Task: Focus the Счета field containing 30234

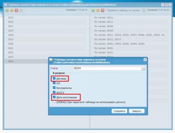Action: click(107, 68)
